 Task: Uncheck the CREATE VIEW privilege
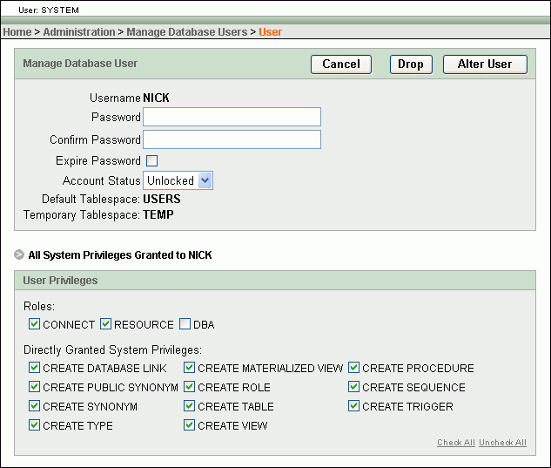coord(189,425)
